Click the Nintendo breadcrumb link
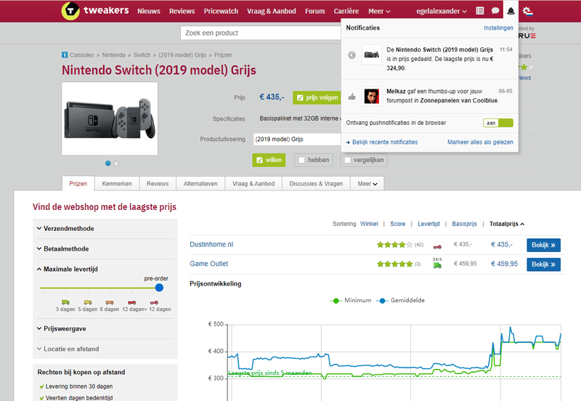The image size is (581, 401). (113, 55)
